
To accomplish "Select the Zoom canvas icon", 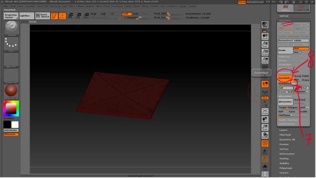I will (265, 44).
